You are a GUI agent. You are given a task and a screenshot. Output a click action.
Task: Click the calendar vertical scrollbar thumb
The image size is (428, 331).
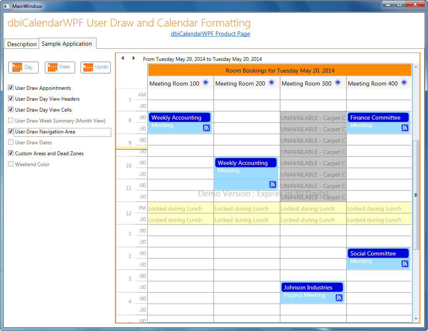[x=416, y=195]
